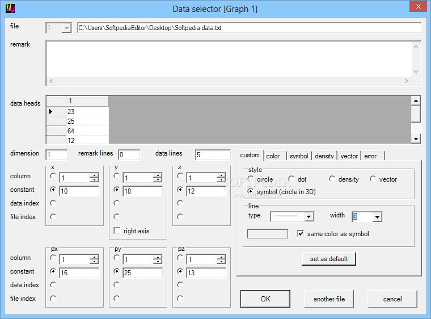Click the set as default button
The image size is (431, 319).
point(329,259)
